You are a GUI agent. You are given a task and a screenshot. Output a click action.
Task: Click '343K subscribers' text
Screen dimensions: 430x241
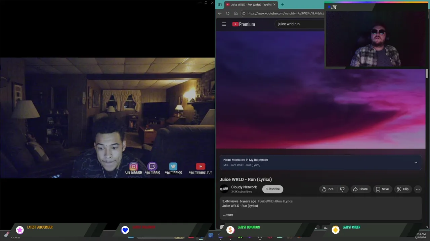[x=242, y=192]
